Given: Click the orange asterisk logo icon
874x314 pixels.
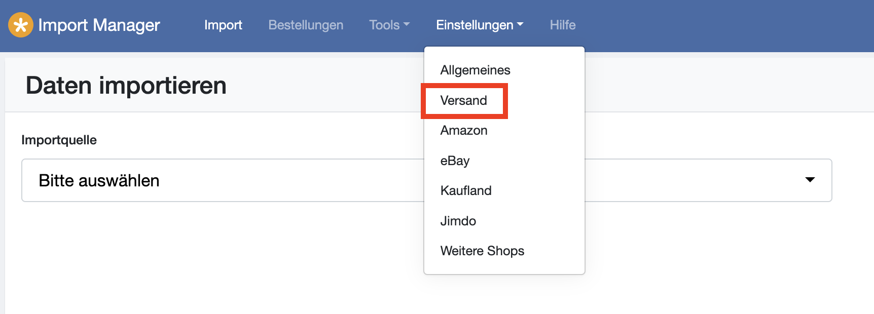Looking at the screenshot, I should (21, 25).
